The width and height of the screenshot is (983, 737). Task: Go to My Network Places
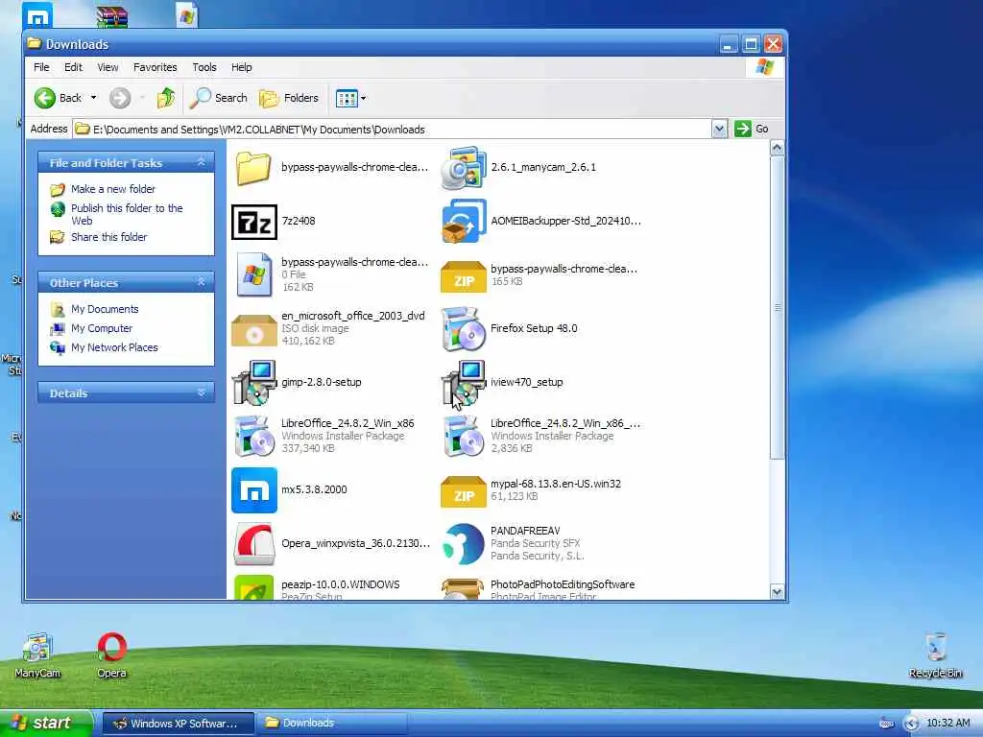tap(114, 347)
